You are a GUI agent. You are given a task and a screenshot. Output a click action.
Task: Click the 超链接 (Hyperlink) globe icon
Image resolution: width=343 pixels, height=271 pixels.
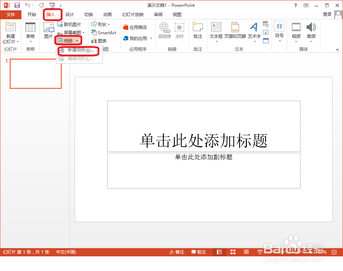[x=165, y=27]
